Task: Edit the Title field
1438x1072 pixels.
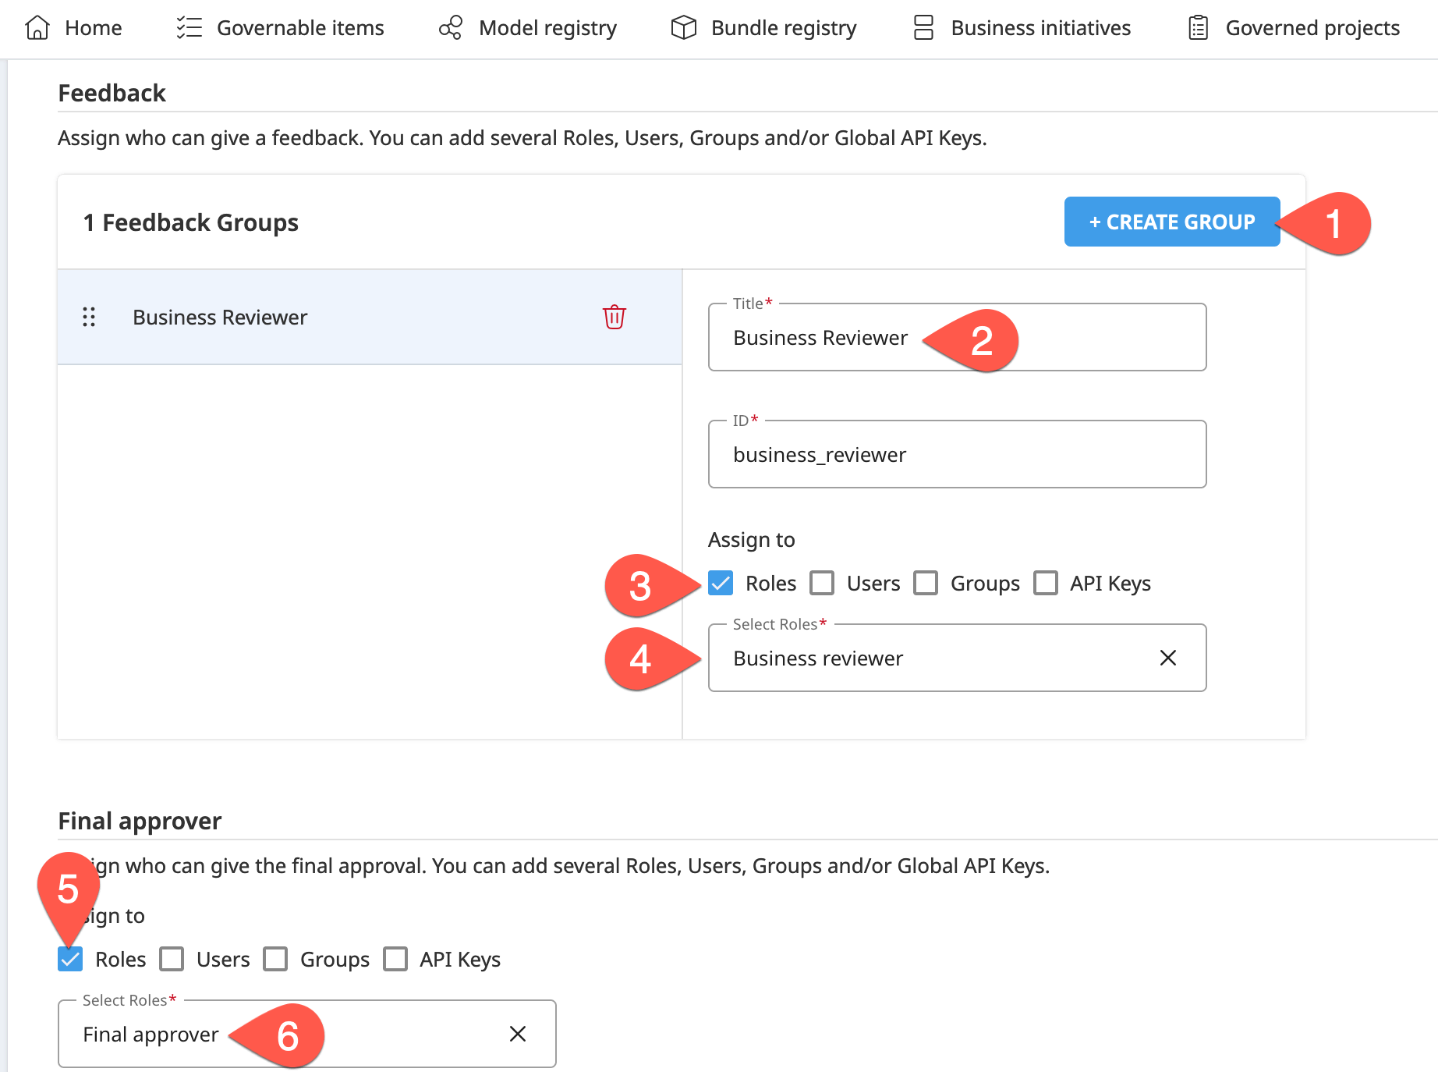Action: pyautogui.click(x=957, y=337)
